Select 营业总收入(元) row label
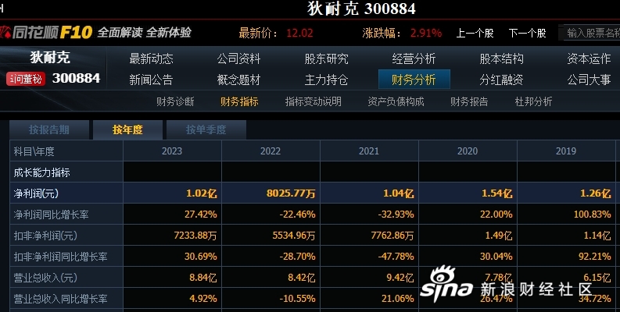The image size is (620, 312). tap(45, 278)
